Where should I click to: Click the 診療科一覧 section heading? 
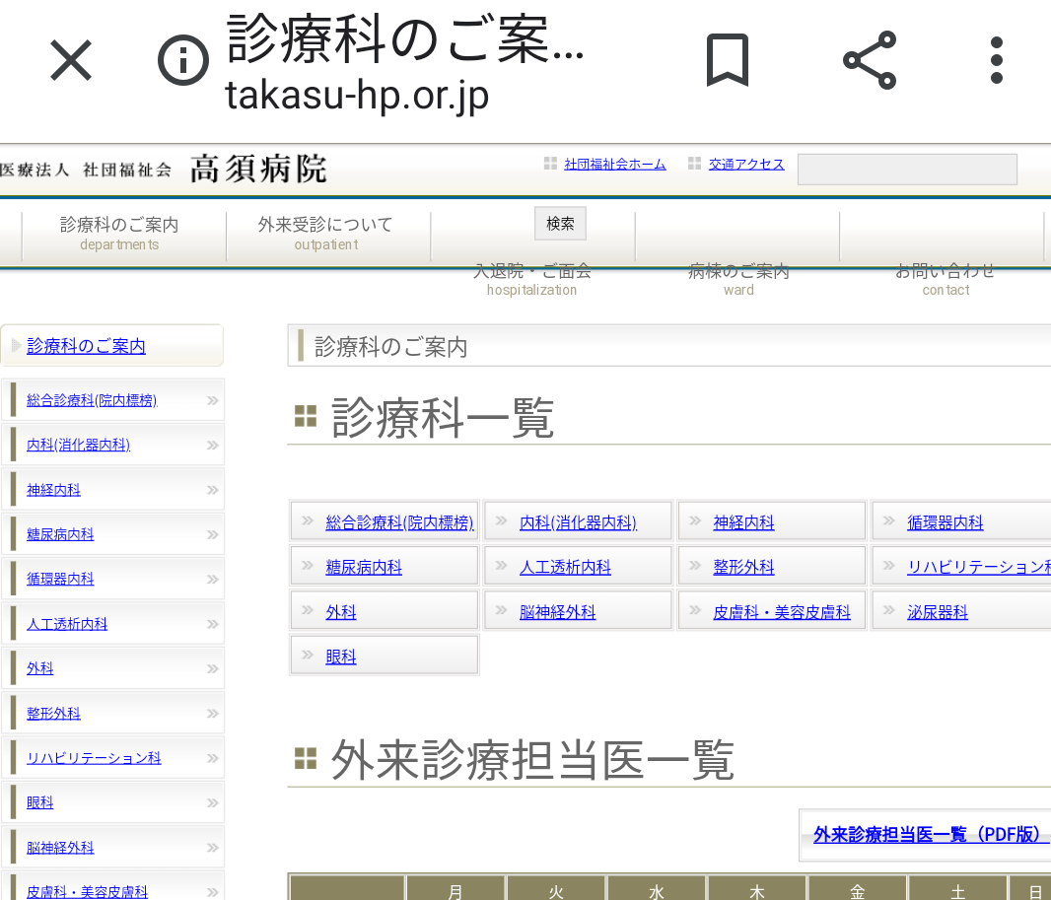(x=443, y=417)
